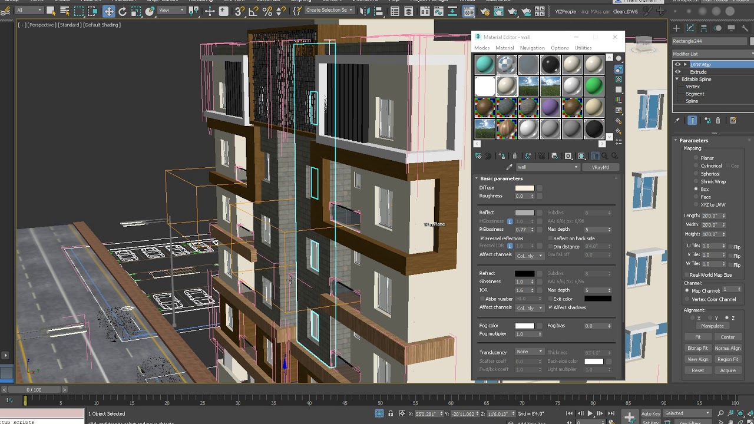Click the VRayMtl material type button
The image size is (754, 424).
[x=600, y=167]
